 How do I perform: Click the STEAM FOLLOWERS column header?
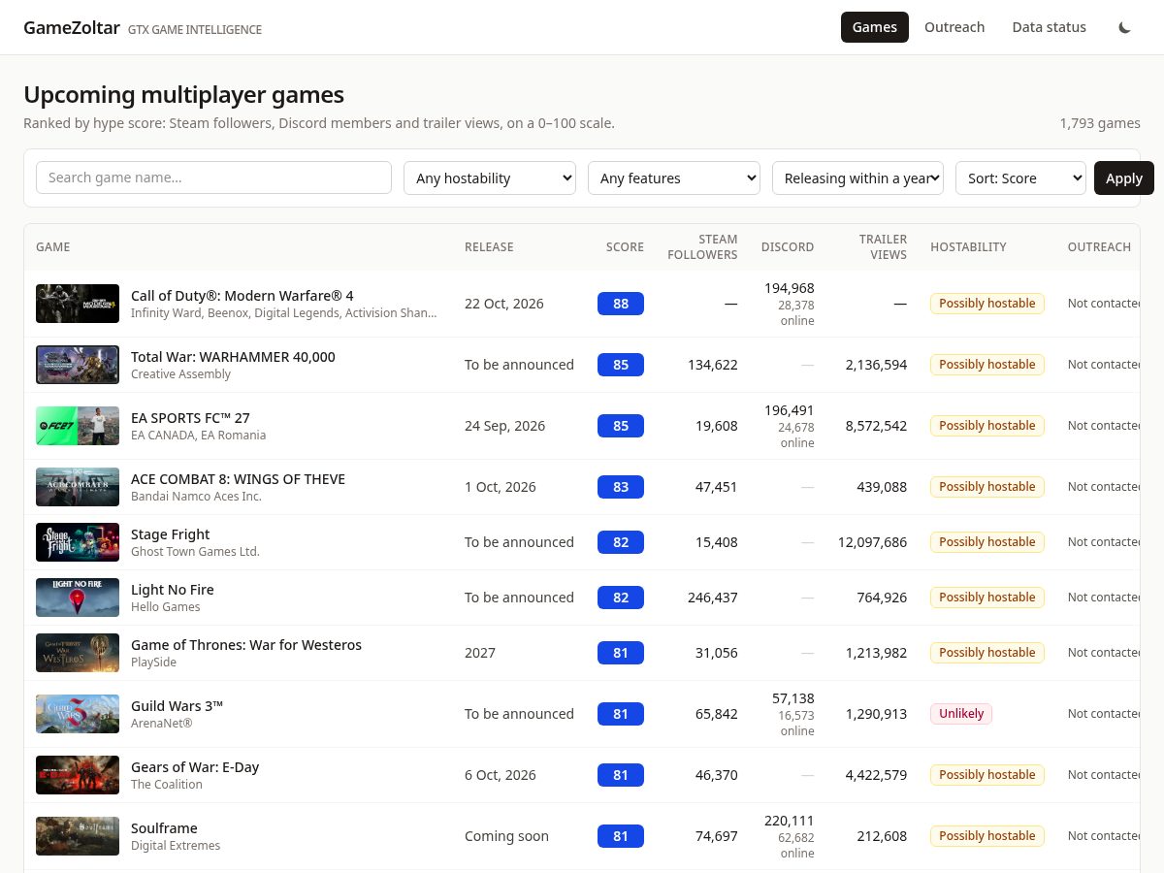702,247
